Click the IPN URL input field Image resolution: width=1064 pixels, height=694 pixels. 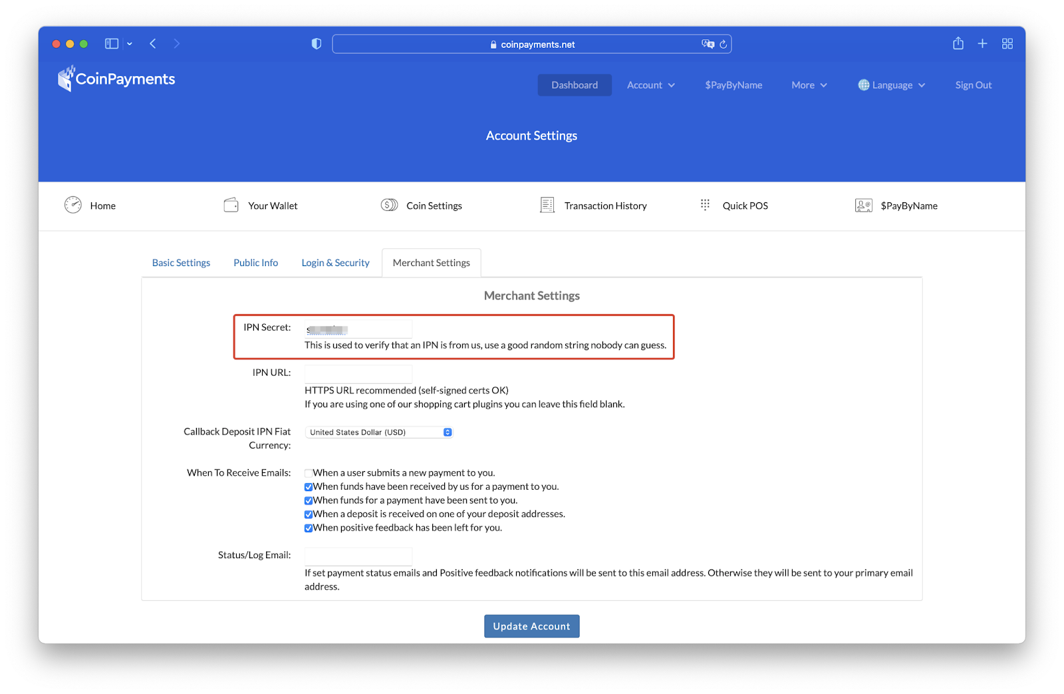(x=358, y=374)
